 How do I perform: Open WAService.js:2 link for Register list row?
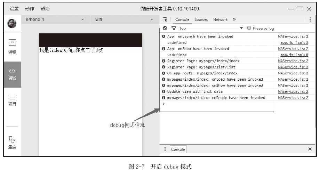coord(293,67)
